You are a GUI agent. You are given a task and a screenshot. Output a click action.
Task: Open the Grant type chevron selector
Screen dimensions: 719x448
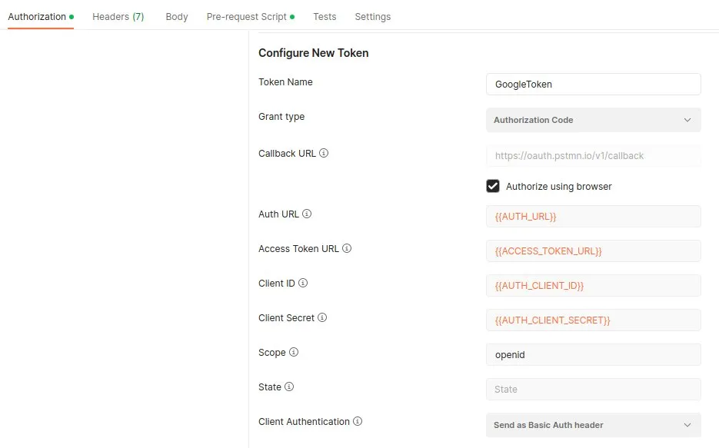click(688, 120)
